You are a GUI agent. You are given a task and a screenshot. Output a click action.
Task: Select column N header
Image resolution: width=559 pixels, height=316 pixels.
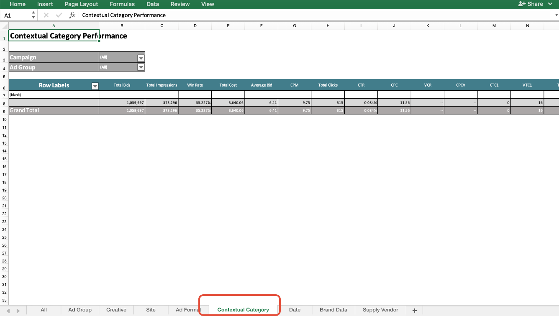527,26
